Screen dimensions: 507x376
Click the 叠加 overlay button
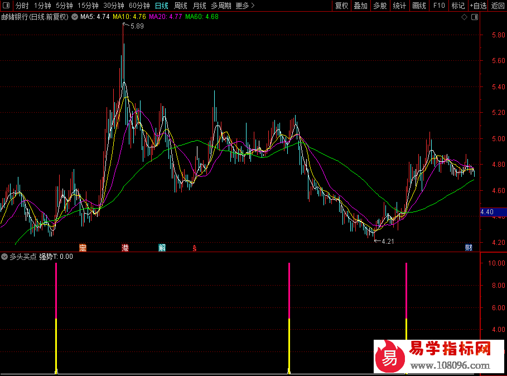(x=360, y=6)
